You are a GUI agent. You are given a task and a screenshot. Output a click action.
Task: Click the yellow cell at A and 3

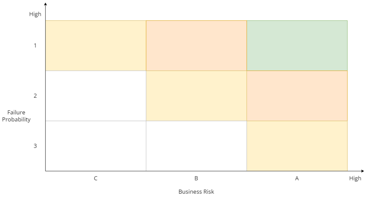297,146
